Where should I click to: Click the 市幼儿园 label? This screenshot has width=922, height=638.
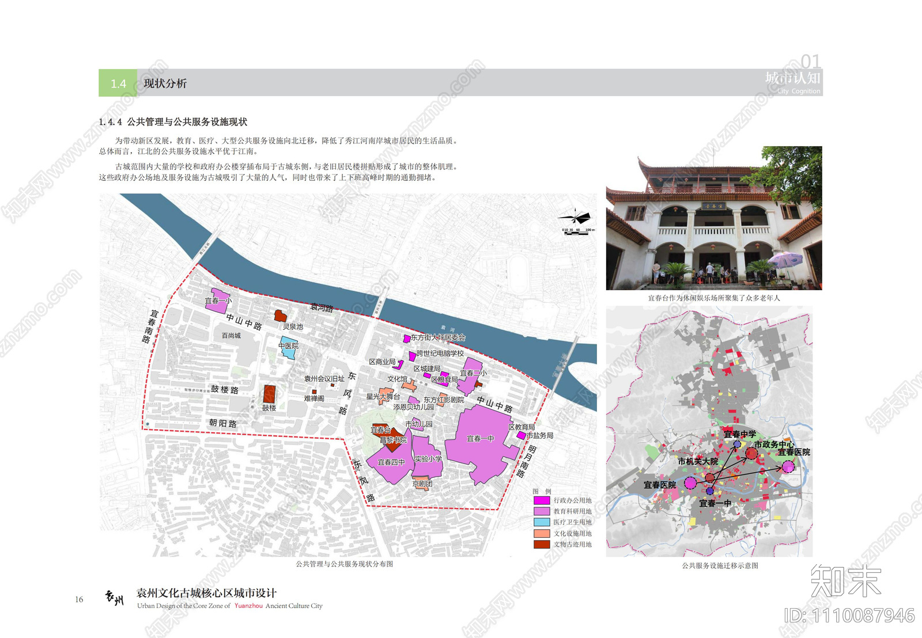[419, 424]
